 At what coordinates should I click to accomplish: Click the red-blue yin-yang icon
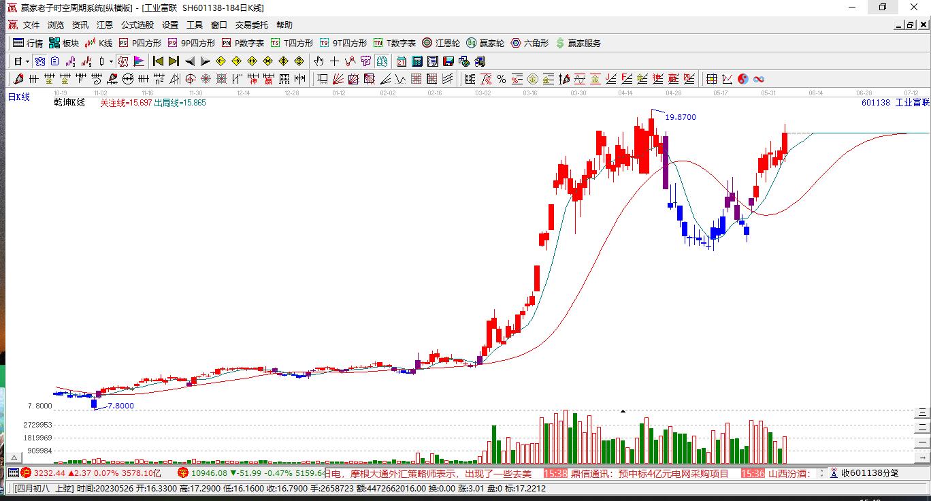pyautogui.click(x=742, y=79)
